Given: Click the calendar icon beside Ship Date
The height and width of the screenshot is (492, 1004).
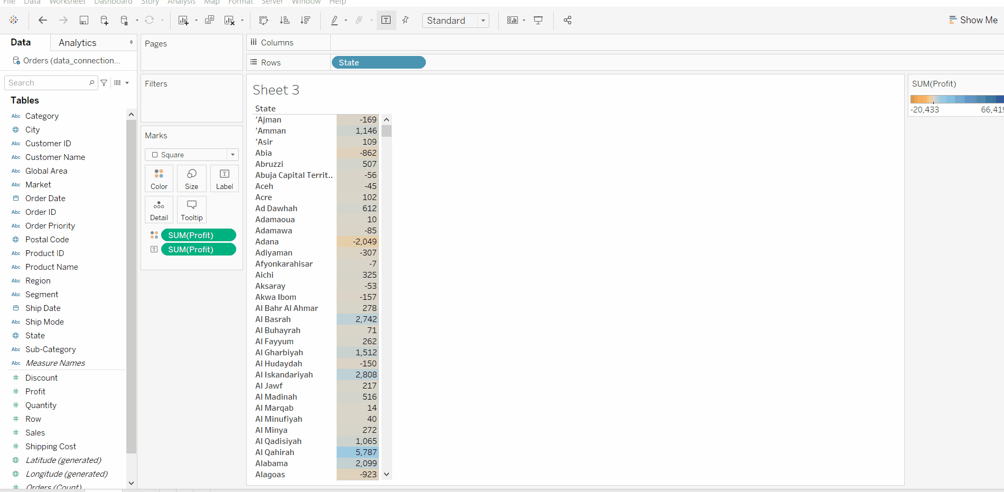Looking at the screenshot, I should tap(16, 308).
